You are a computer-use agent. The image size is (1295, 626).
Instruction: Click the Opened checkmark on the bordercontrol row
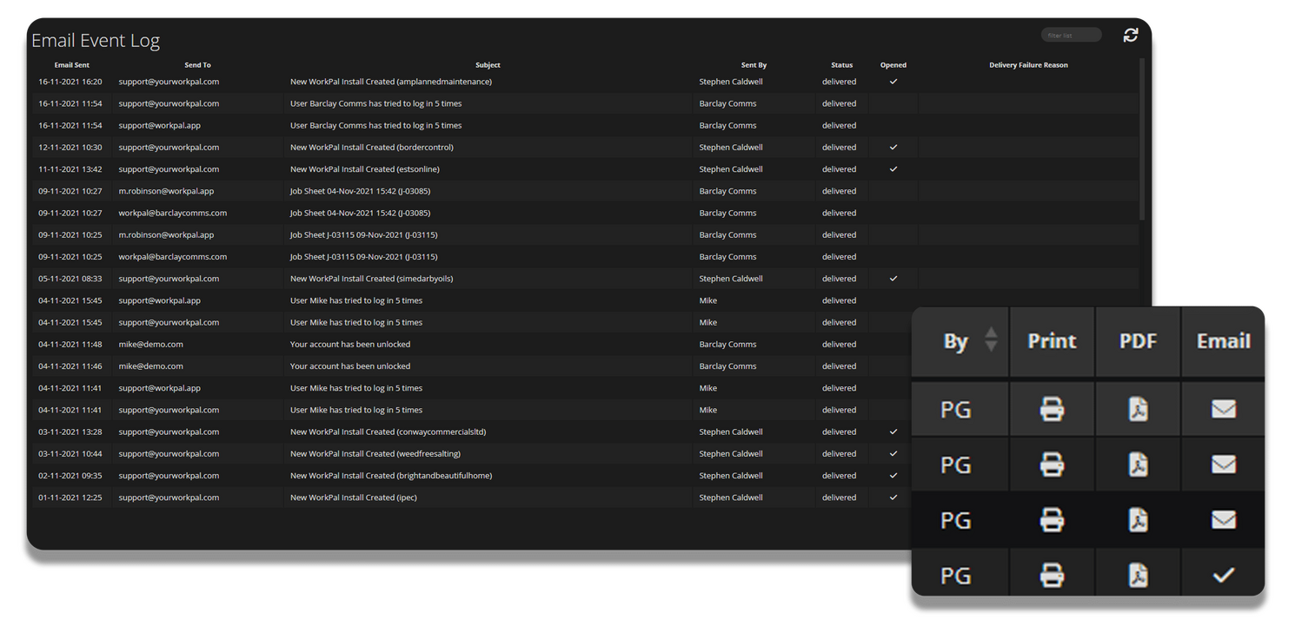point(893,147)
